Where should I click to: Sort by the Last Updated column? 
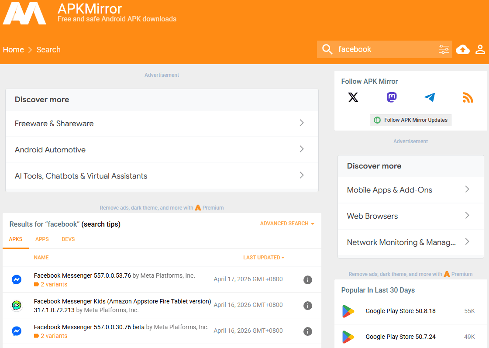264,258
